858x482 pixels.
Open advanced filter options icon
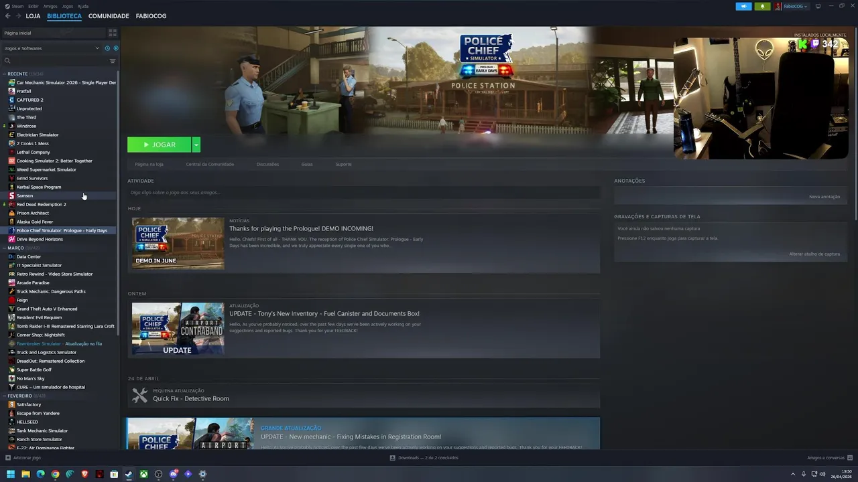113,61
